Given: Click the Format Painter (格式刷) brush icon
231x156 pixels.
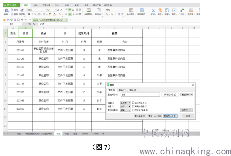Looking at the screenshot, I should (x=22, y=10).
